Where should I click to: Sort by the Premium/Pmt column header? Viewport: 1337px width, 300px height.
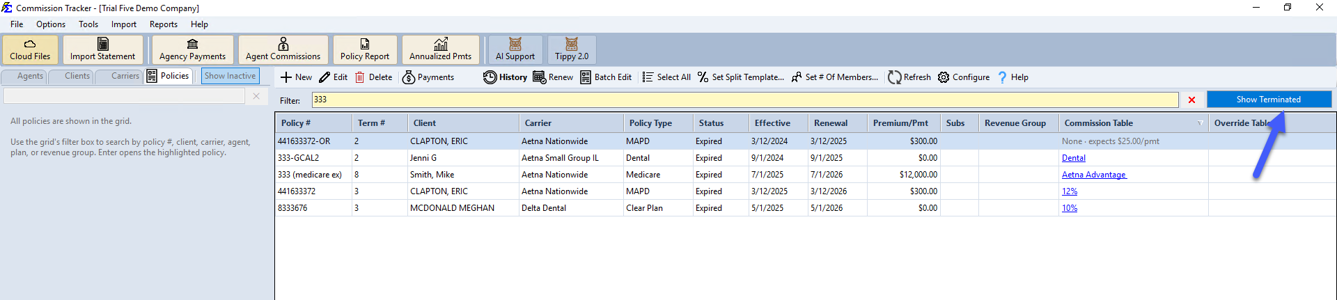(x=904, y=123)
